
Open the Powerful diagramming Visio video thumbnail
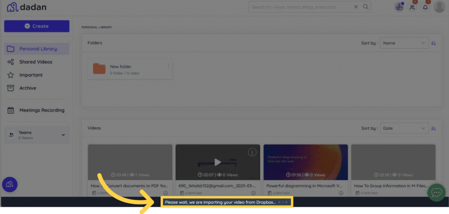pos(305,162)
